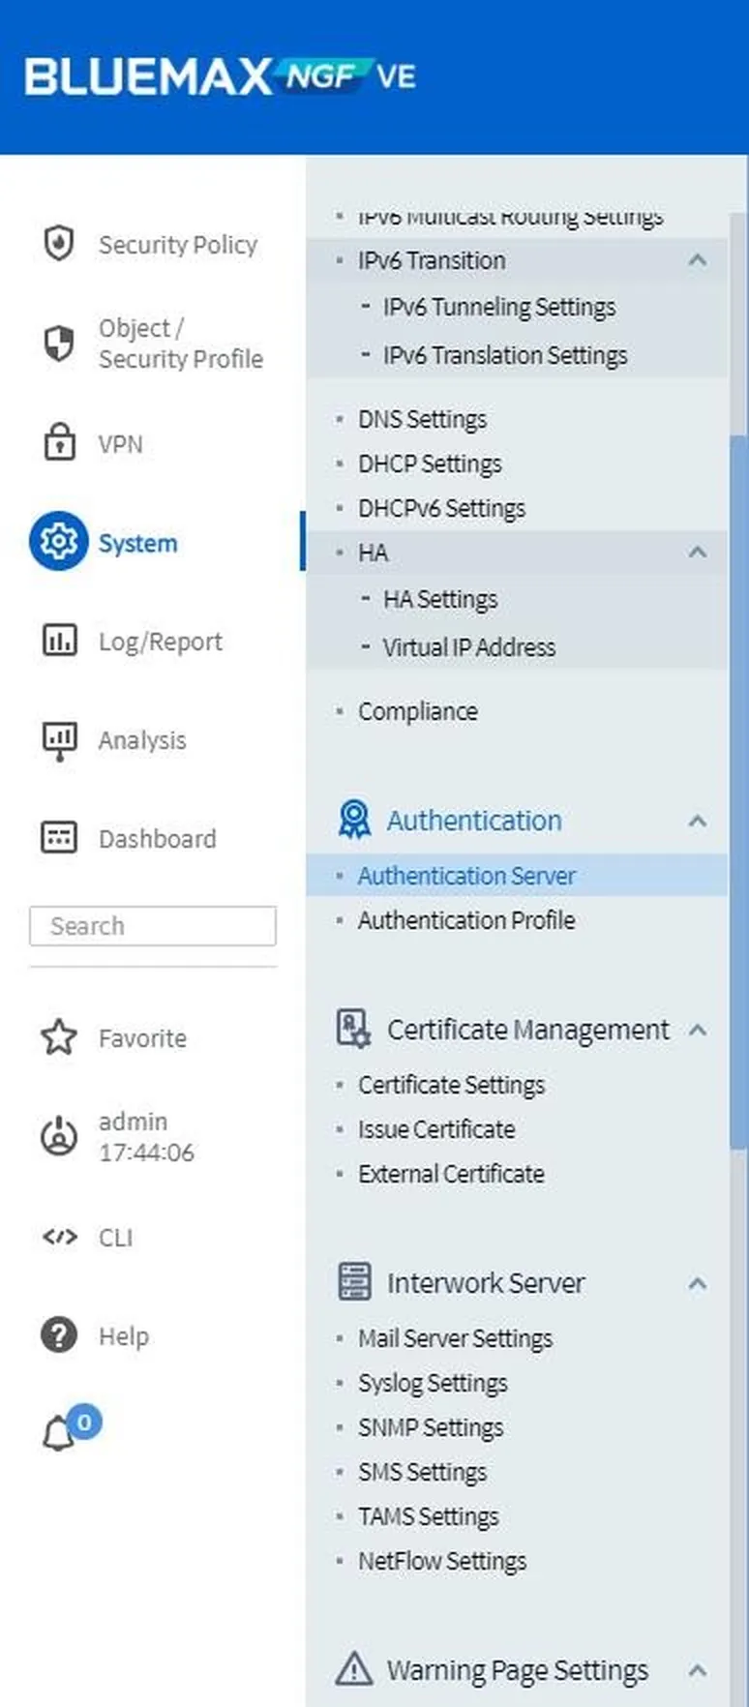
Task: Open Authentication Server settings
Action: 467,875
